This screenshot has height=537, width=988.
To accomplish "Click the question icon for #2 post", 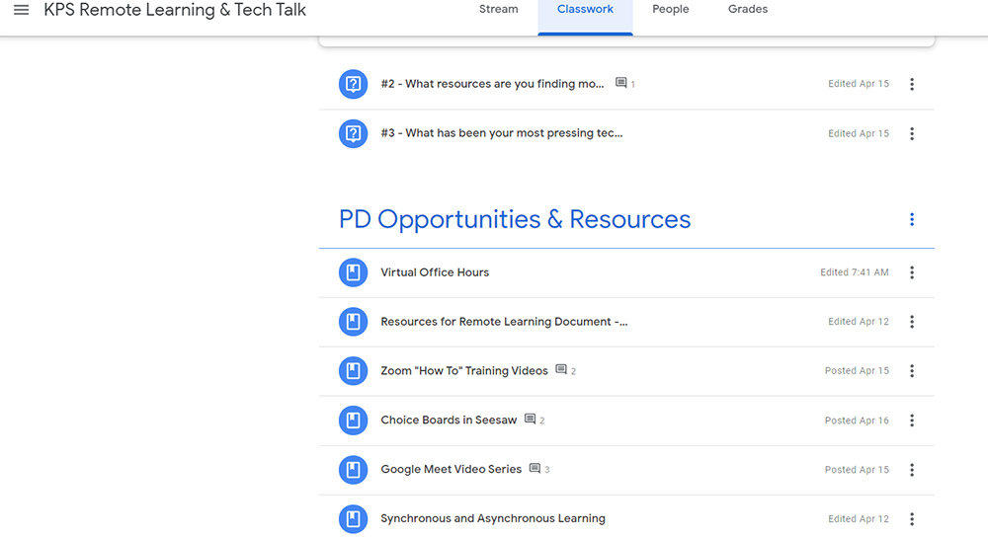I will (354, 84).
